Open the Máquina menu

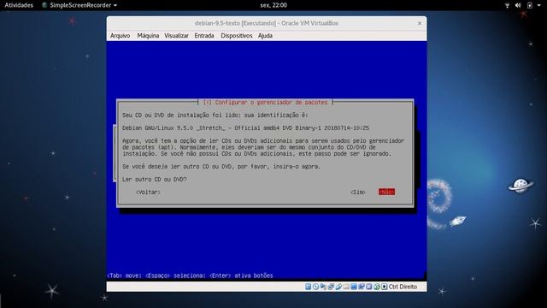[x=148, y=36]
